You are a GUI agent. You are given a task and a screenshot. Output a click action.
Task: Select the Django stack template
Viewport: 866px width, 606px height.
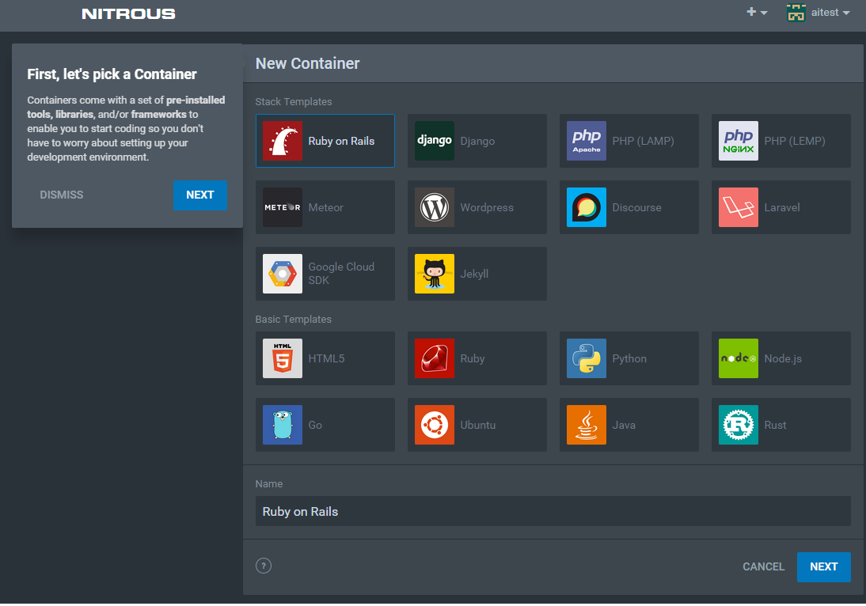point(477,141)
